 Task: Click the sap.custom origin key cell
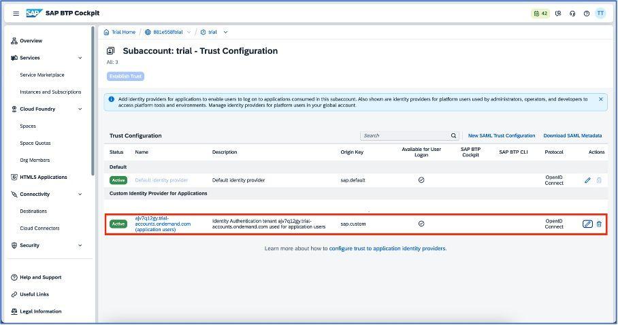click(353, 224)
